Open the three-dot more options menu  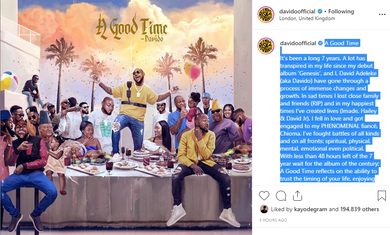click(x=382, y=14)
